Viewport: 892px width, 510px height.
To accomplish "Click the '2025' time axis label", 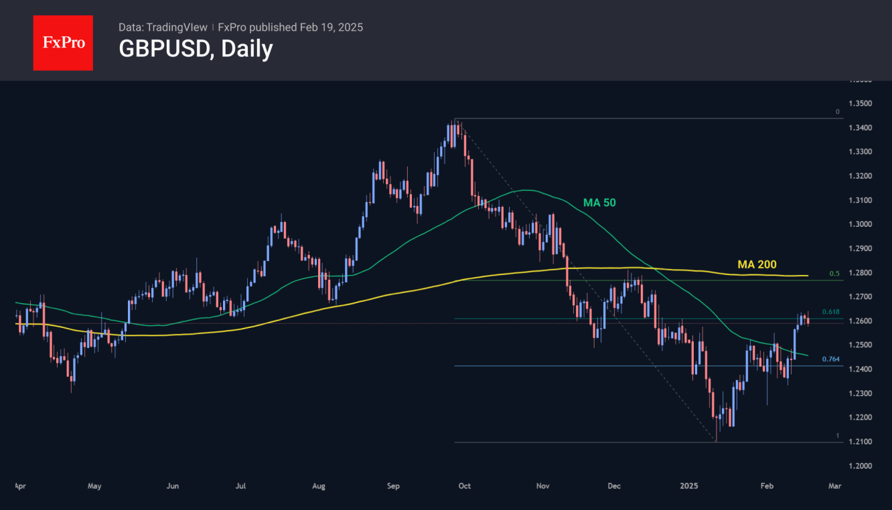I will 689,486.
